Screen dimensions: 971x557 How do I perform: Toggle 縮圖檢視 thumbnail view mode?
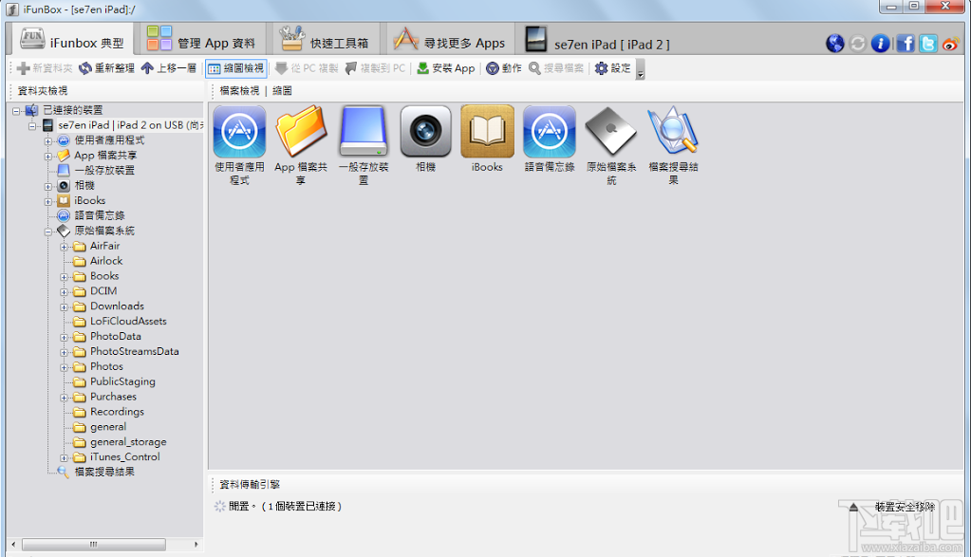[233, 67]
